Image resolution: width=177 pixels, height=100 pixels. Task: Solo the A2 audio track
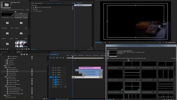point(61,82)
